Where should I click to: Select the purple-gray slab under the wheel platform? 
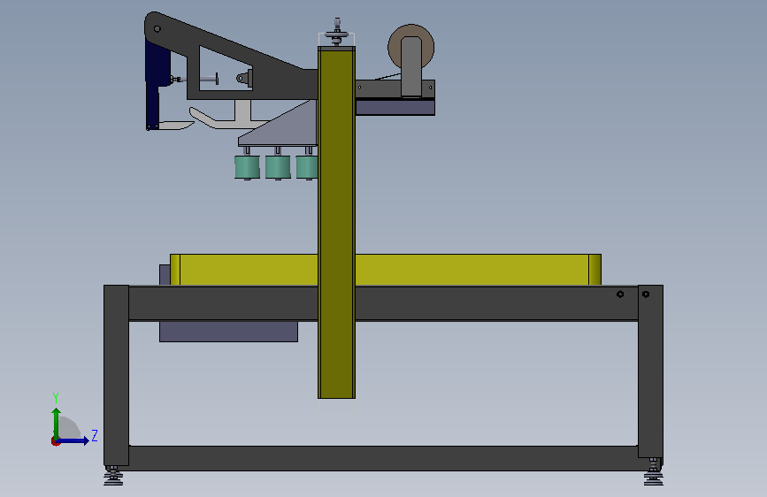tap(395, 108)
